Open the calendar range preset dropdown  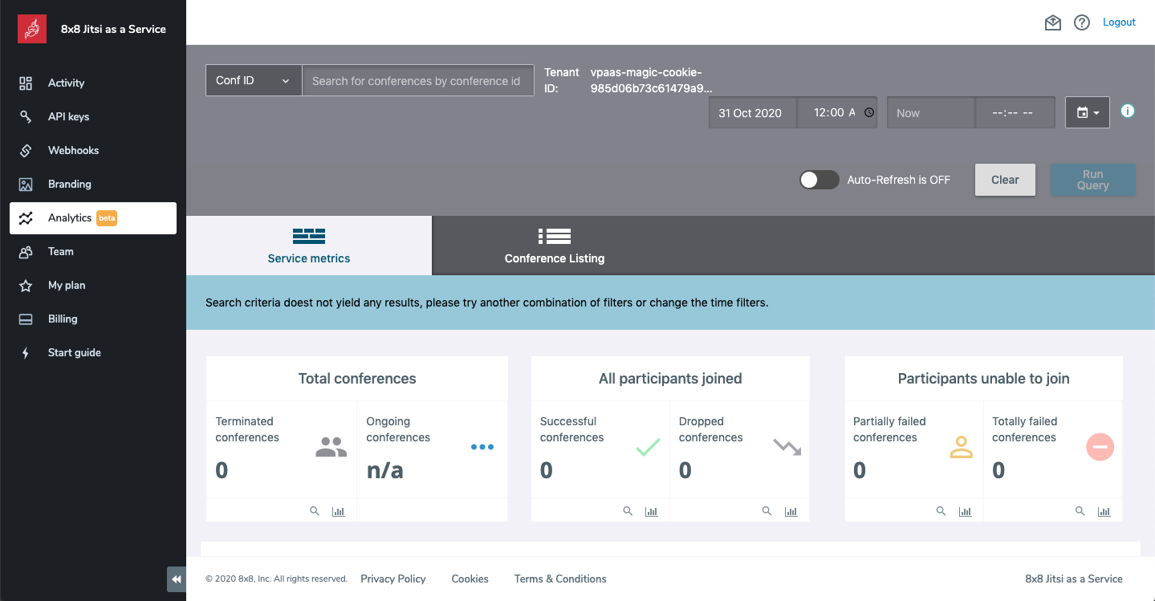click(x=1088, y=113)
